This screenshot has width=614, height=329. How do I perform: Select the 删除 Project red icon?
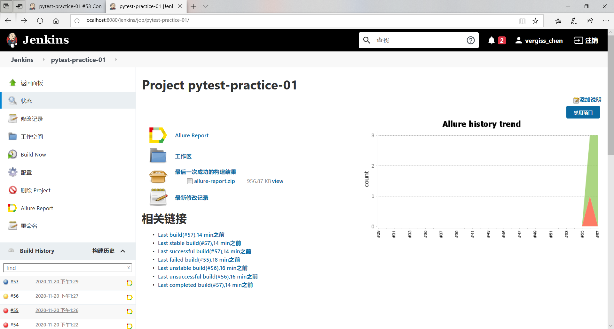coord(13,190)
